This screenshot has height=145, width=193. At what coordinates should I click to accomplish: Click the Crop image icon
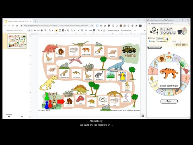click(99, 31)
